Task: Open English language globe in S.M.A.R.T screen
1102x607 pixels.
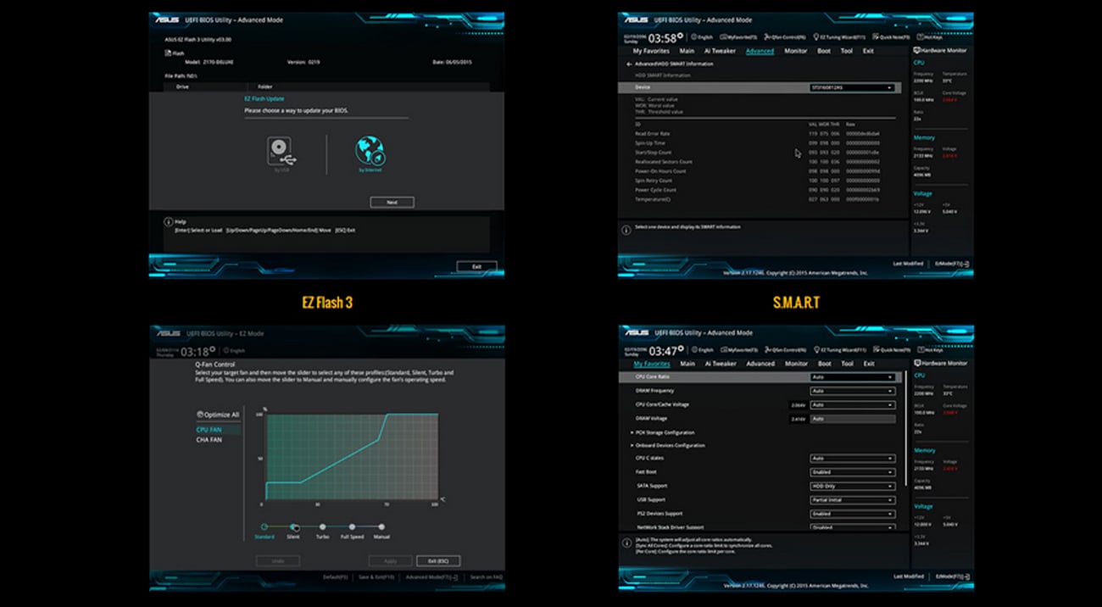Action: (x=694, y=37)
